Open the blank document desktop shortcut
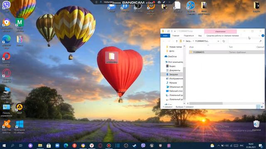Viewport: 266px width, 149px height. [x=177, y=7]
